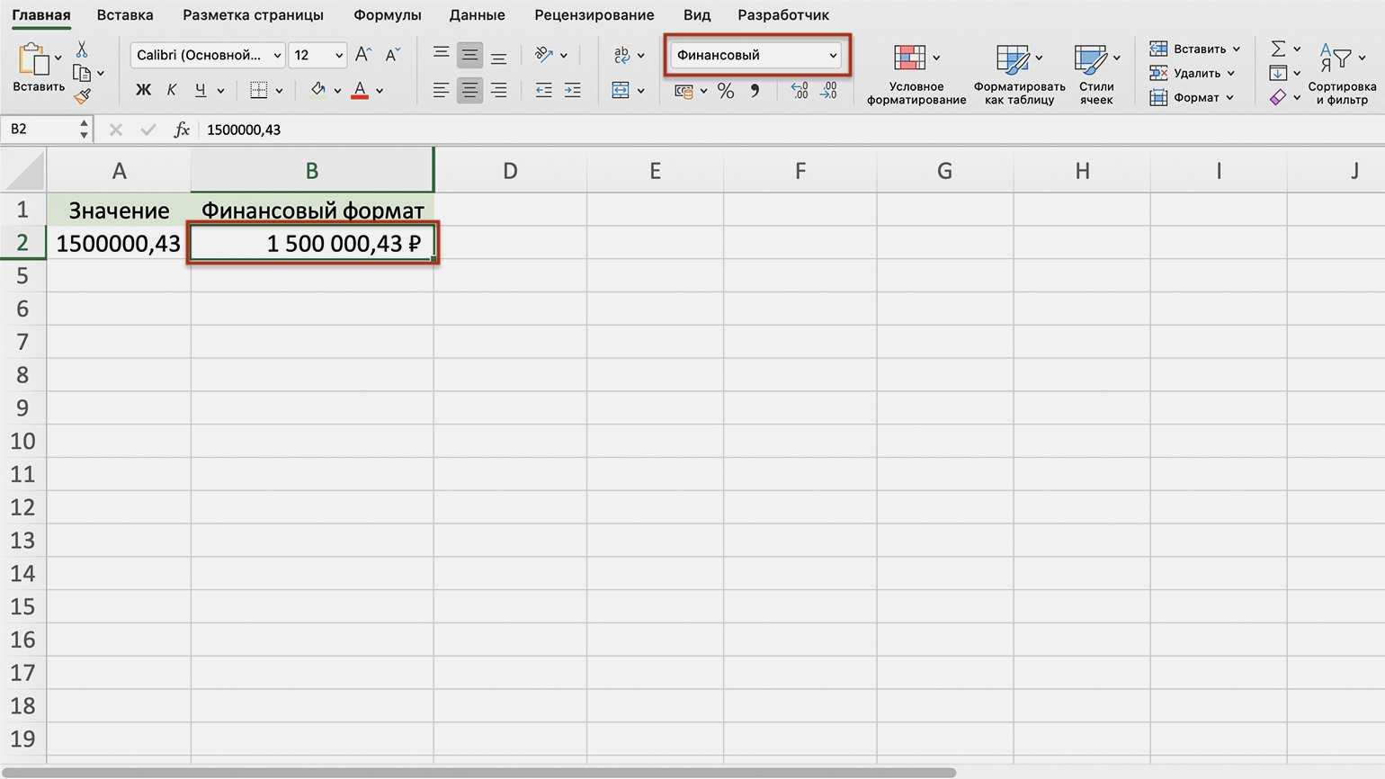The image size is (1385, 779).
Task: Expand the font size 12 dropdown
Action: [339, 56]
